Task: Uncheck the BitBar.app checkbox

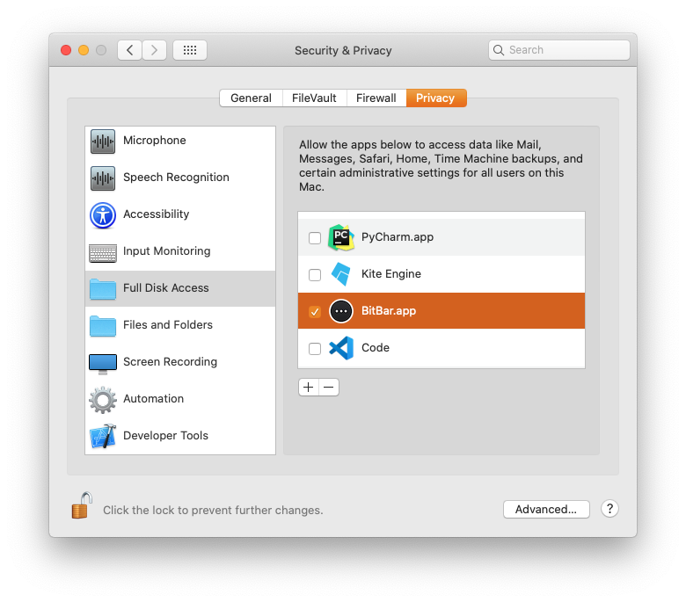Action: (315, 312)
